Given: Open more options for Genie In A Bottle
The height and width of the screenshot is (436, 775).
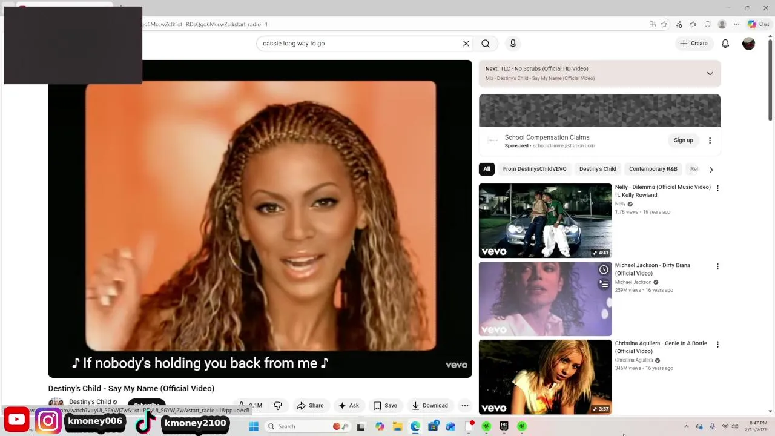Looking at the screenshot, I should pyautogui.click(x=717, y=345).
